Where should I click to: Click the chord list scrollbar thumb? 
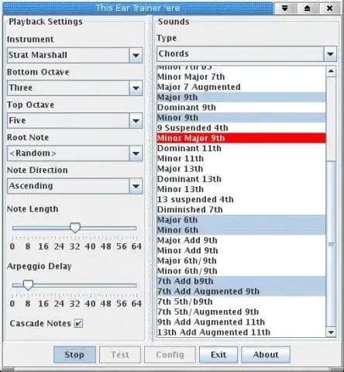click(x=331, y=244)
